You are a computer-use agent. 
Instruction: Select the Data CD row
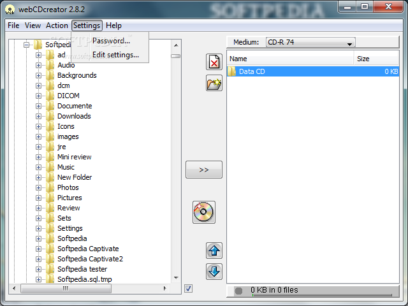point(313,71)
